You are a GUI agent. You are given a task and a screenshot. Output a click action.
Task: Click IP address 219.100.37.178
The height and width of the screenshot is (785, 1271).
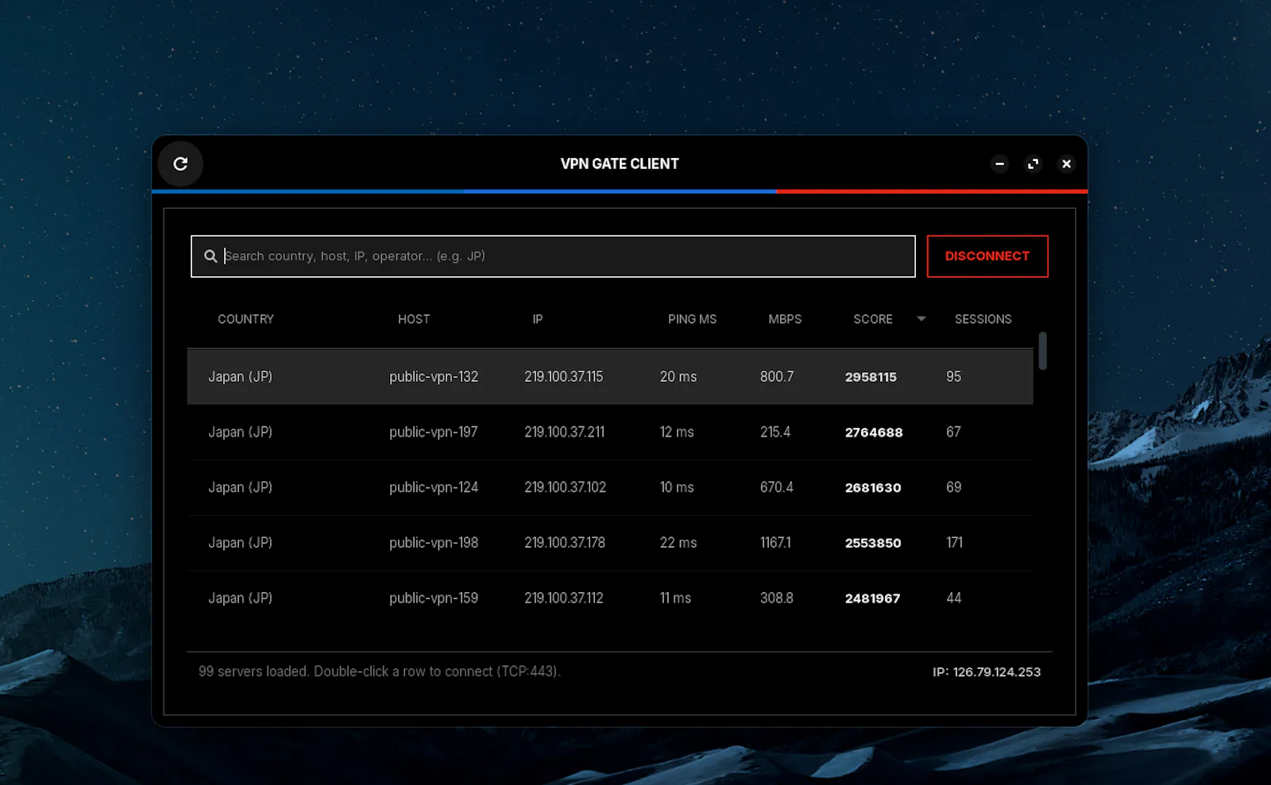(565, 543)
